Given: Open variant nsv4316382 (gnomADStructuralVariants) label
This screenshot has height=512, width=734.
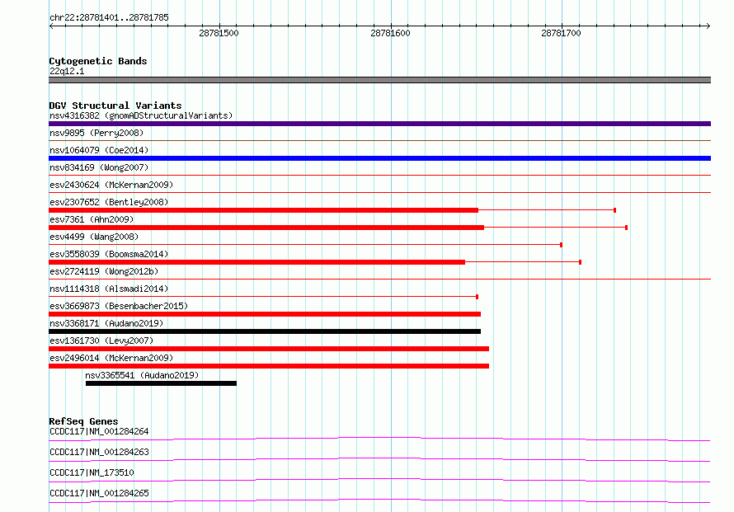Looking at the screenshot, I should pos(141,115).
